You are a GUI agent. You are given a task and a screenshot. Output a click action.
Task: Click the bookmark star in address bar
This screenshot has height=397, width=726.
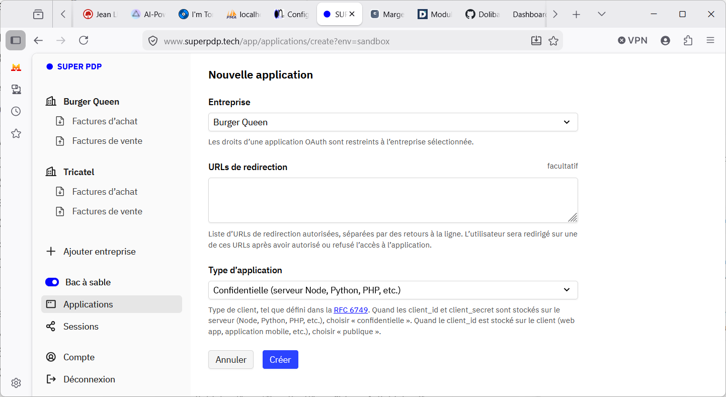(x=553, y=41)
